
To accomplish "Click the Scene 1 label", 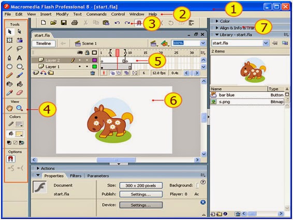I will click(x=89, y=43).
